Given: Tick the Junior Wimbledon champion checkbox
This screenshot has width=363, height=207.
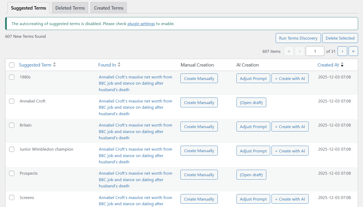Looking at the screenshot, I should pyautogui.click(x=12, y=149).
